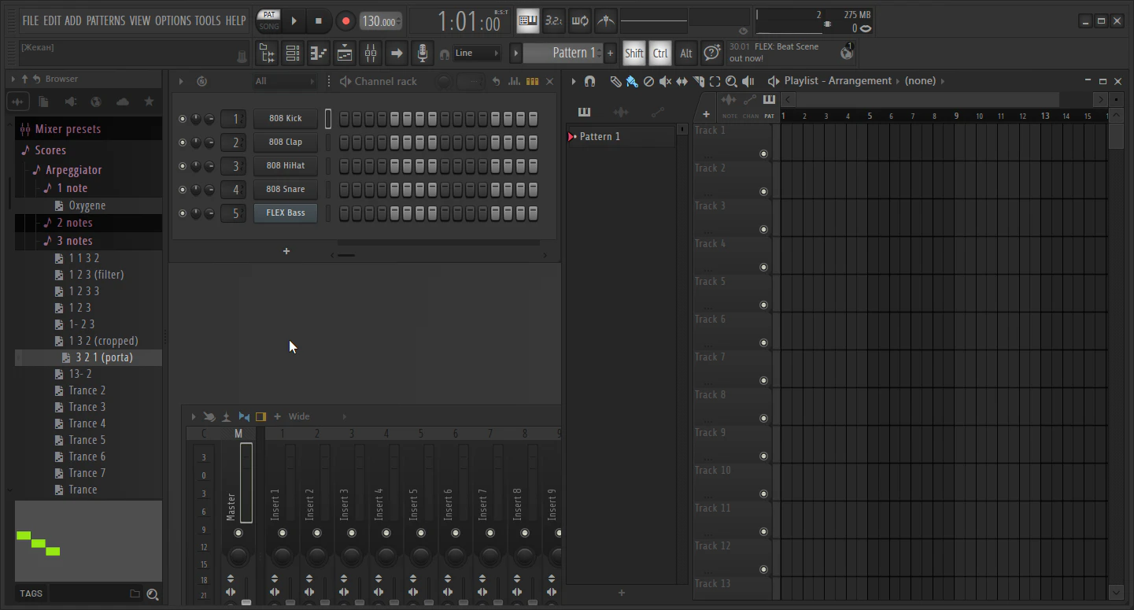Open the channel rack All filter dropdown
The width and height of the screenshot is (1134, 610).
pyautogui.click(x=285, y=81)
